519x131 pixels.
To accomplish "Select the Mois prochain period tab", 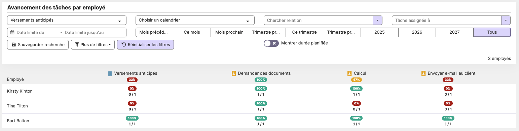I will [x=229, y=32].
